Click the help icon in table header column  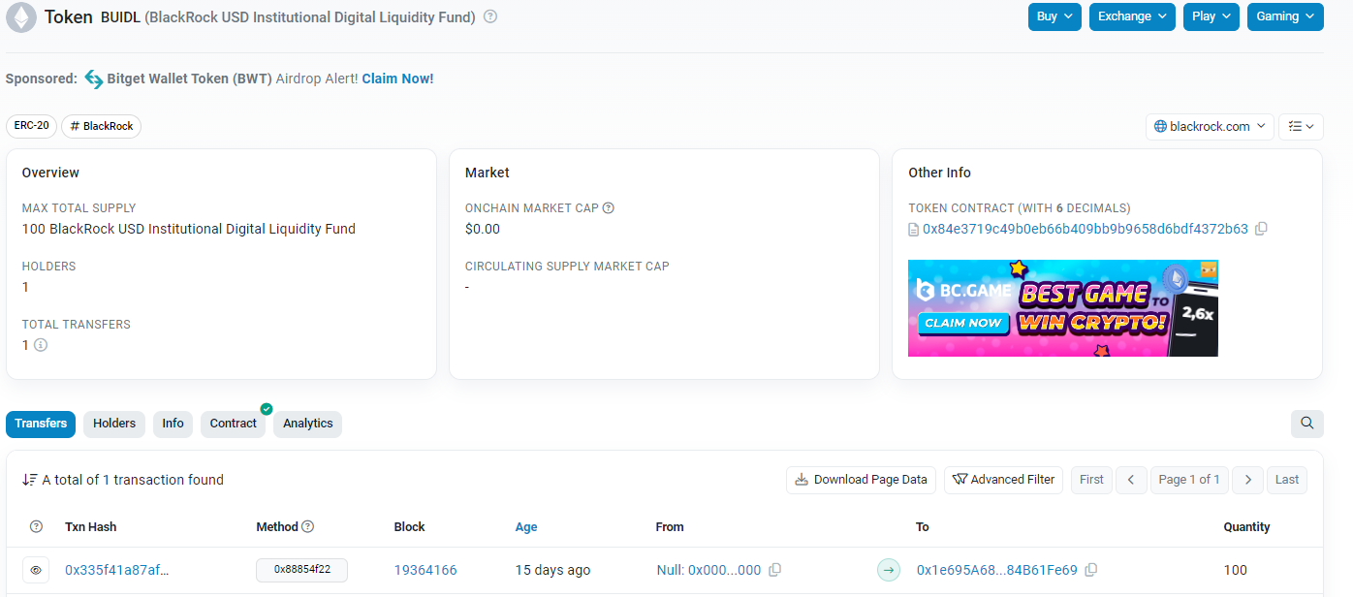tap(37, 527)
